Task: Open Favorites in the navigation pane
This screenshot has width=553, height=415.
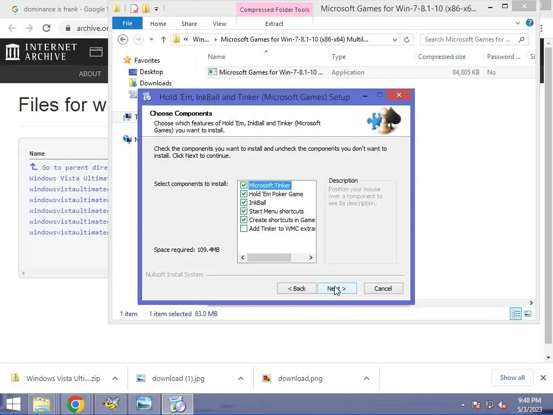Action: [x=147, y=61]
